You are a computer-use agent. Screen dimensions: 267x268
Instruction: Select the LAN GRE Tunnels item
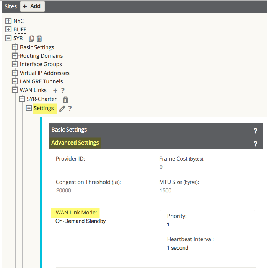point(41,81)
